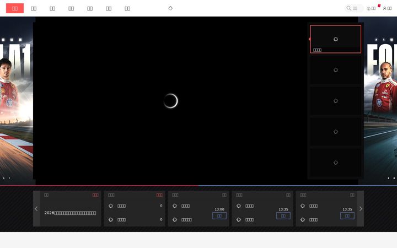Screen dimensions: 397x248
Task: Click top team logo in the last match card
Action: pyautogui.click(x=303, y=206)
